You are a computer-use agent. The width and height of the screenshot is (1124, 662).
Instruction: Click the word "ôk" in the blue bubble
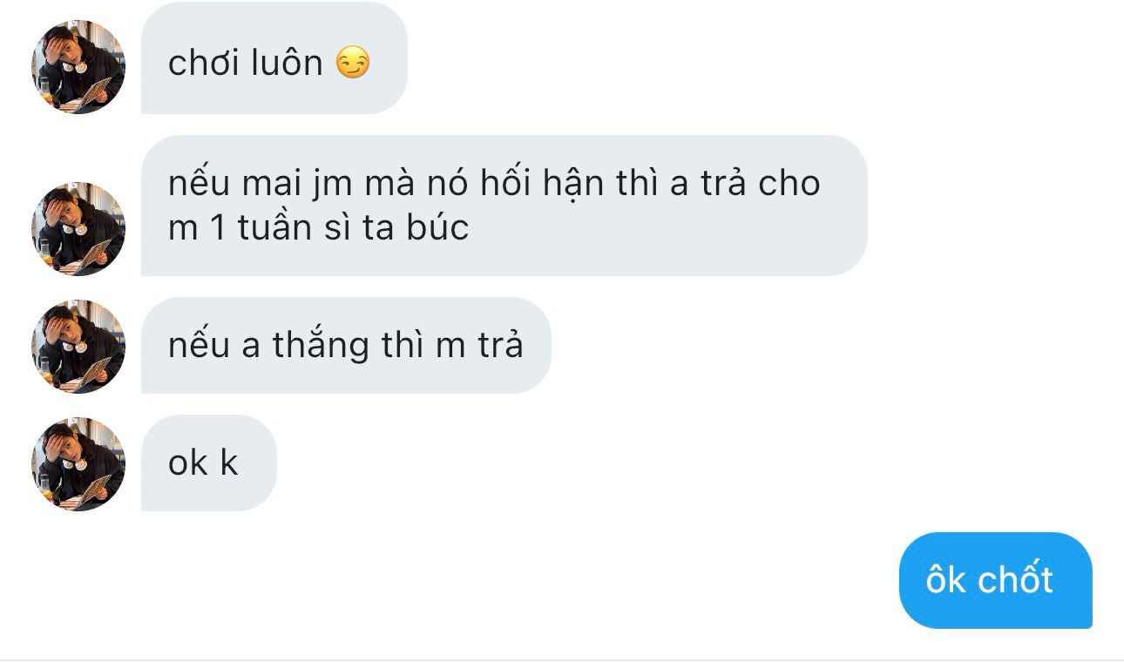tap(946, 580)
